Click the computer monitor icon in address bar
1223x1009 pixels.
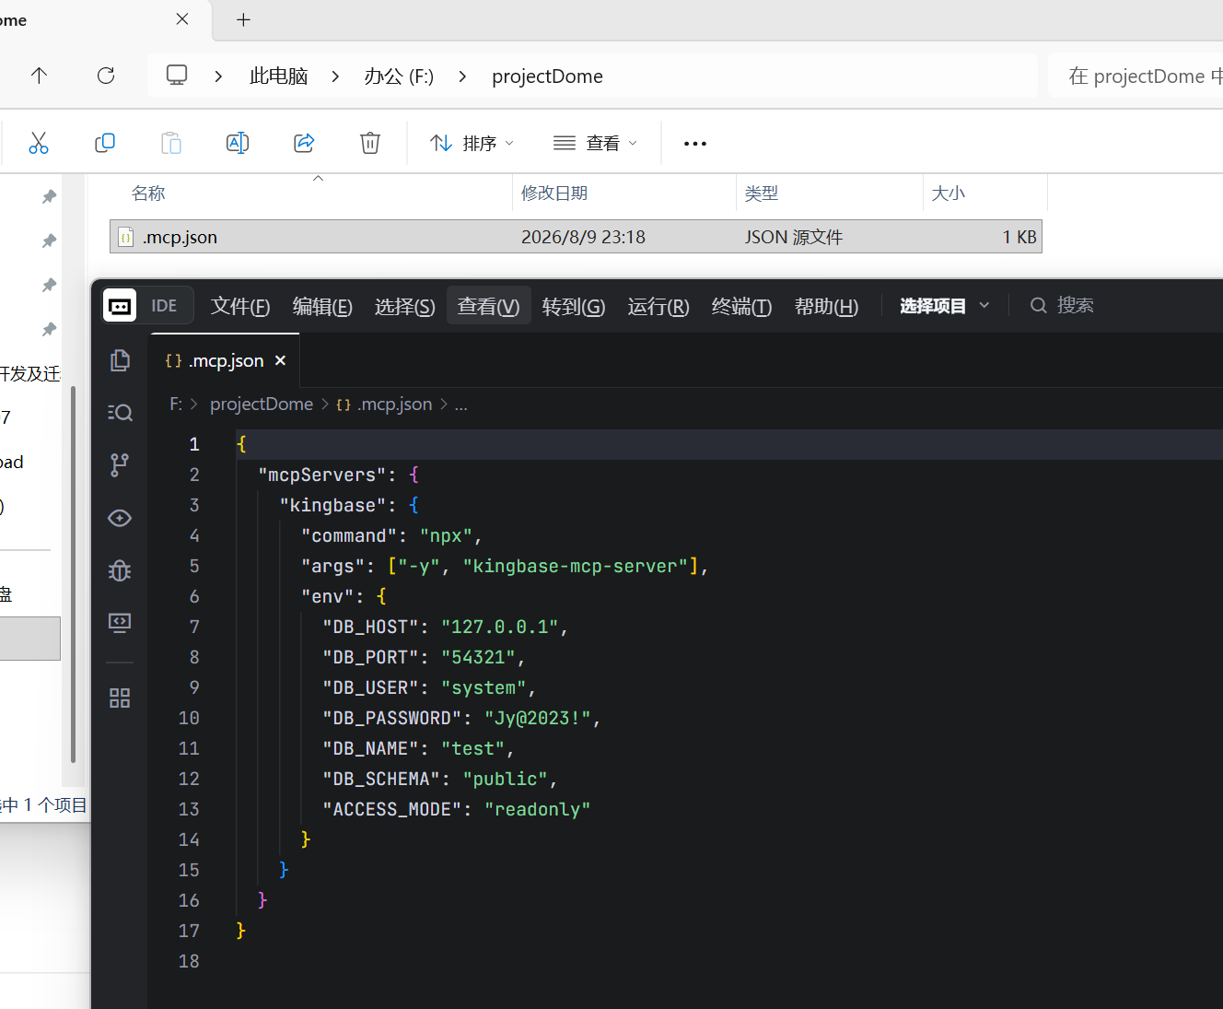coord(177,75)
